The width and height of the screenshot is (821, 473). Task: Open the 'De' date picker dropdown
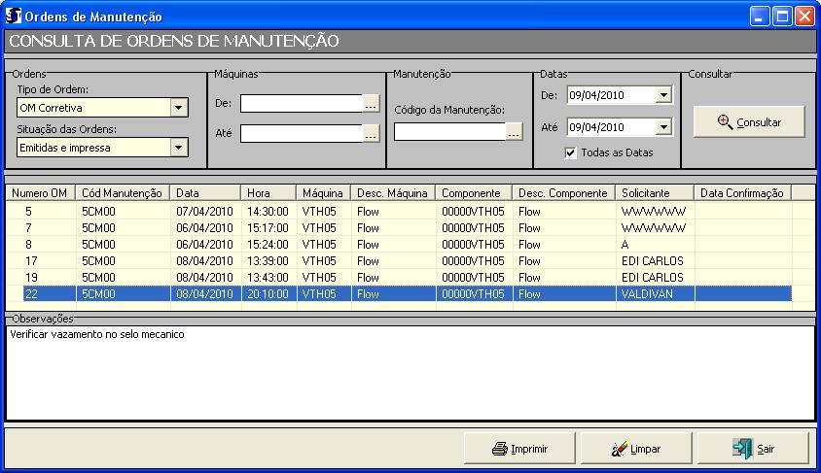click(663, 95)
